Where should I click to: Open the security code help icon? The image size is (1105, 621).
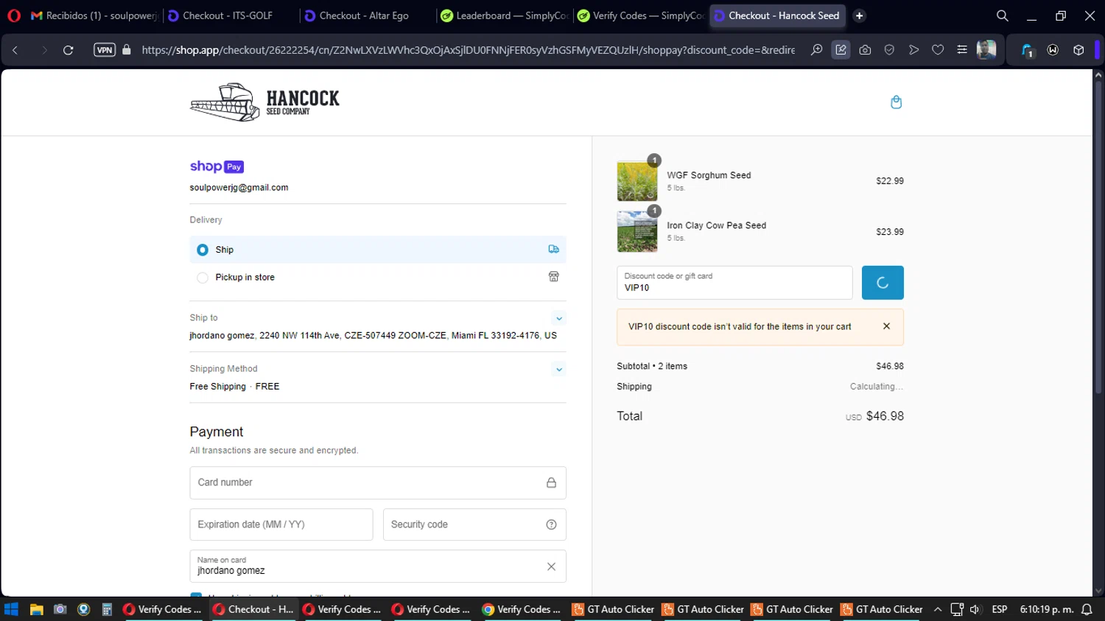point(551,524)
